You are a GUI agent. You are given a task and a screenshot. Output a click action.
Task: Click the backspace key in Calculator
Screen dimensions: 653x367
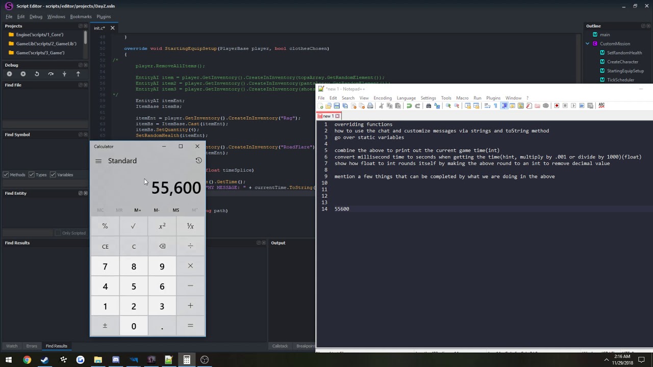(x=162, y=246)
